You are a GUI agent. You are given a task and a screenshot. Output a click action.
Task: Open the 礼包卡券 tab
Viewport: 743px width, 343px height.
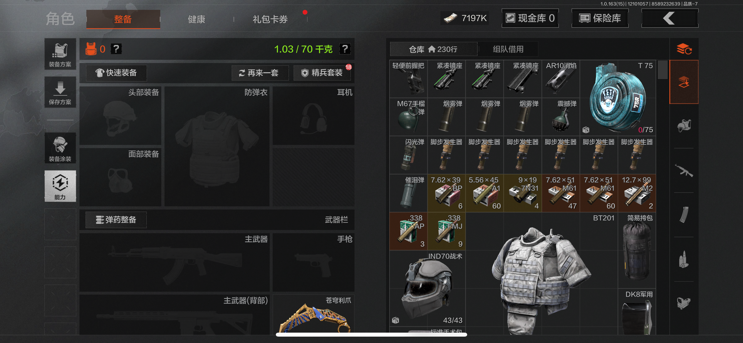coord(270,19)
